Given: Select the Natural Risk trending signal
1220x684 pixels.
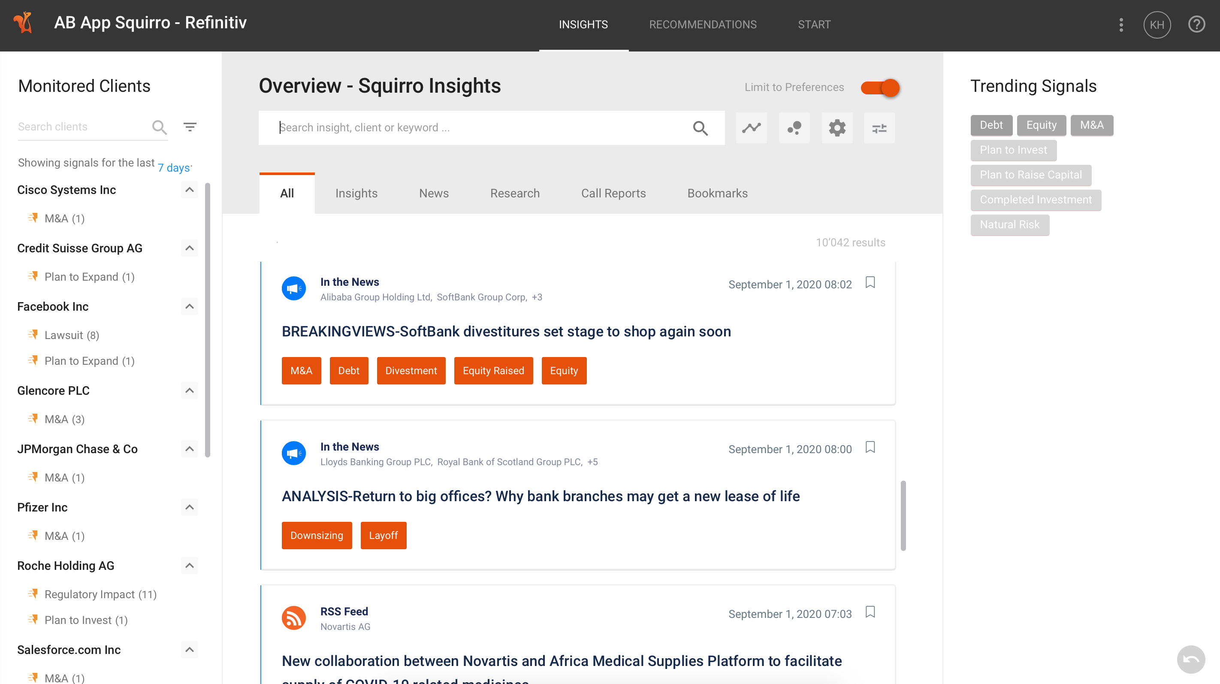Looking at the screenshot, I should click(x=1010, y=224).
